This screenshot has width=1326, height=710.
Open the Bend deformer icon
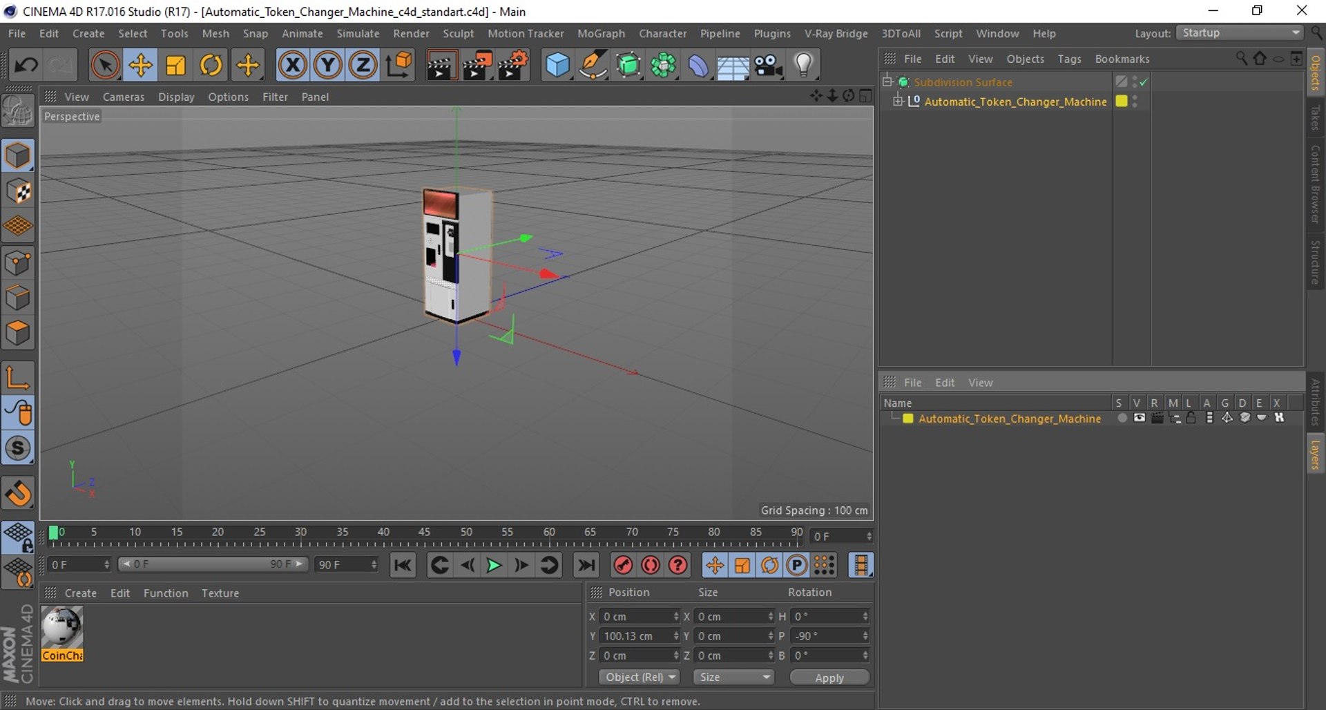(698, 66)
